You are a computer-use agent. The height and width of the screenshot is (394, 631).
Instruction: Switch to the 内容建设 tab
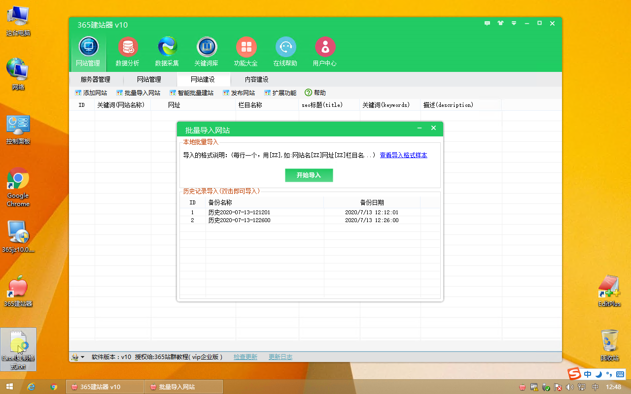tap(257, 79)
